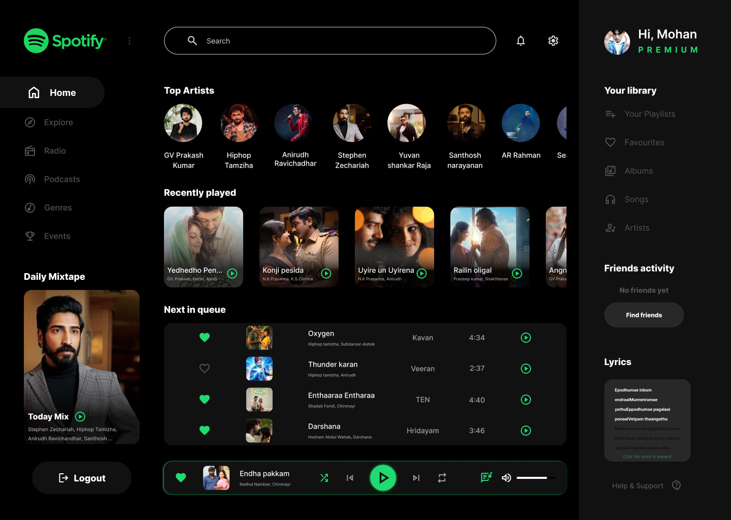Click the volume speaker icon
The height and width of the screenshot is (520, 731).
click(506, 478)
